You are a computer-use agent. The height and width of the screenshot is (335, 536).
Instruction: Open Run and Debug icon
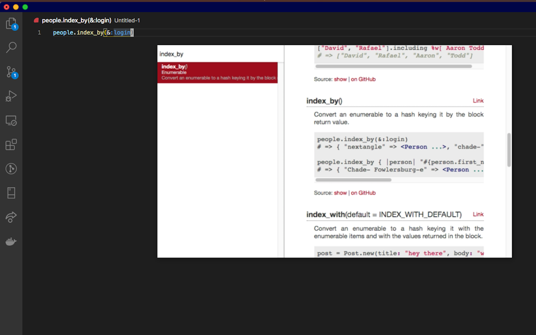(11, 96)
